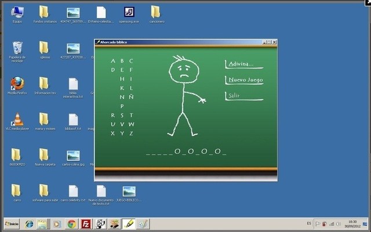This screenshot has width=371, height=232.
Task: Click the Equipo computer icon
Action: tap(17, 15)
